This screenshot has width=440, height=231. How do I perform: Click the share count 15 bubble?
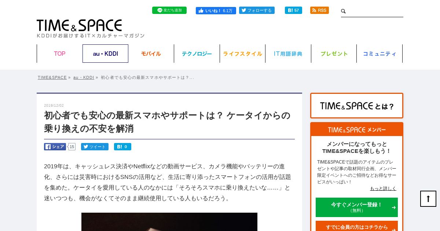point(72,147)
